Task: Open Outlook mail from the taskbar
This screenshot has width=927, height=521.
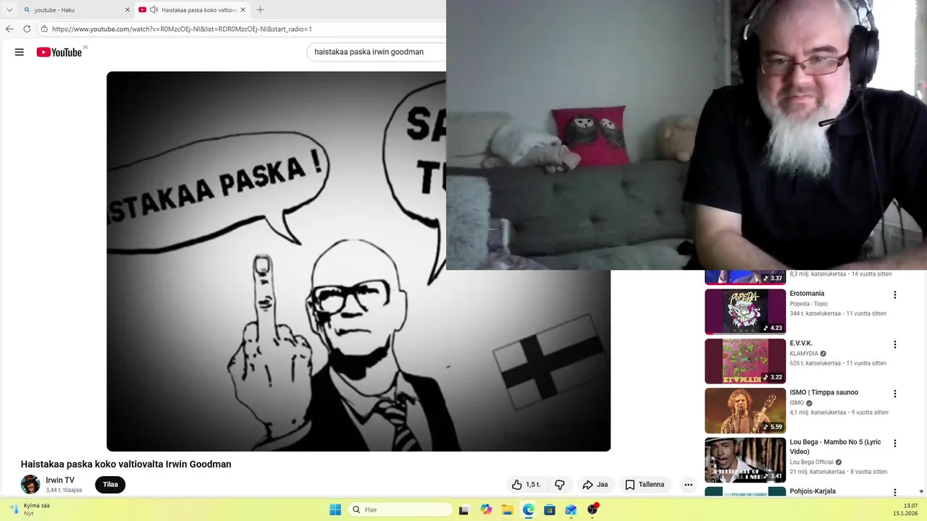Action: point(571,509)
